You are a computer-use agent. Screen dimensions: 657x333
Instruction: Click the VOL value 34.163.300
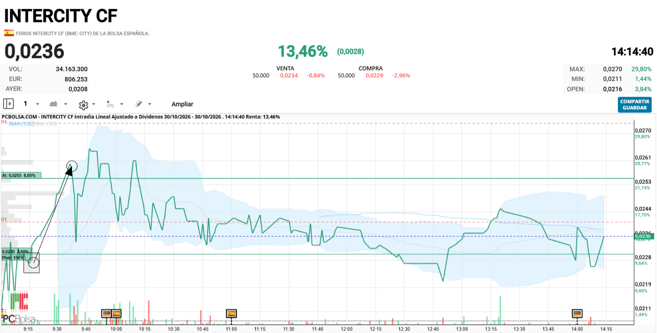(x=72, y=69)
